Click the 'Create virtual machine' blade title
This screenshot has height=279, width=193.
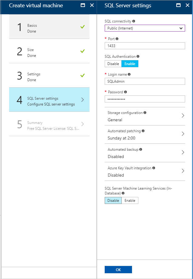click(36, 5)
